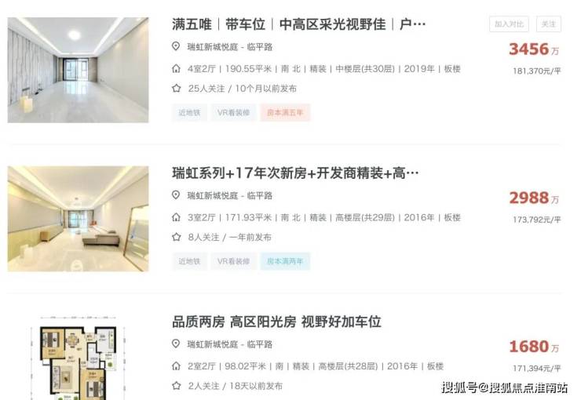Open listing titled 满五唯 带车位

(x=298, y=24)
